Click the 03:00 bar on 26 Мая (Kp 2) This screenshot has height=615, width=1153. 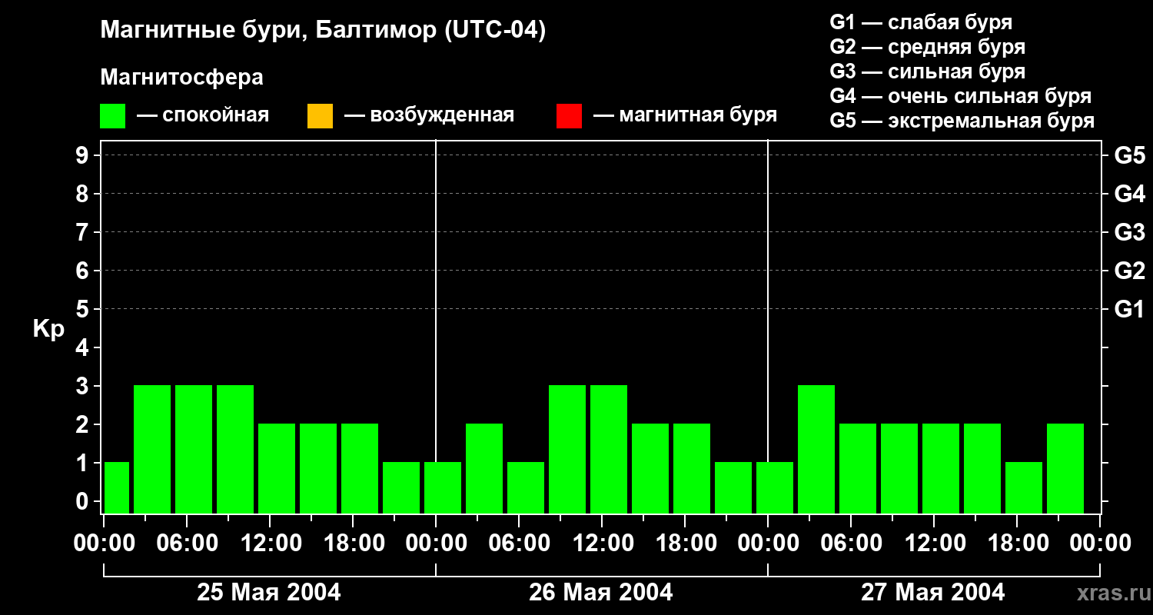484,468
